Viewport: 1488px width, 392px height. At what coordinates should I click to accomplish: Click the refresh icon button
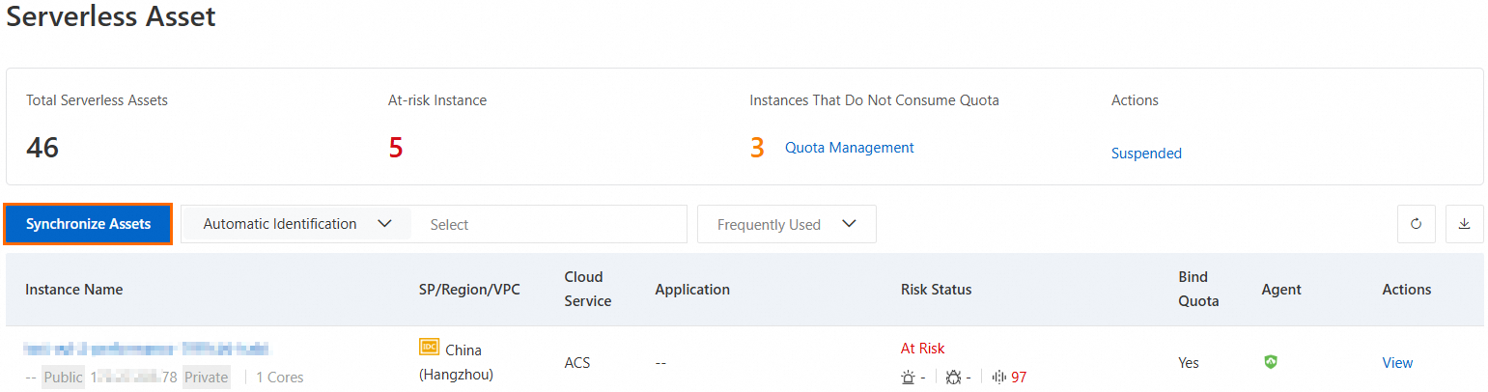click(x=1416, y=224)
